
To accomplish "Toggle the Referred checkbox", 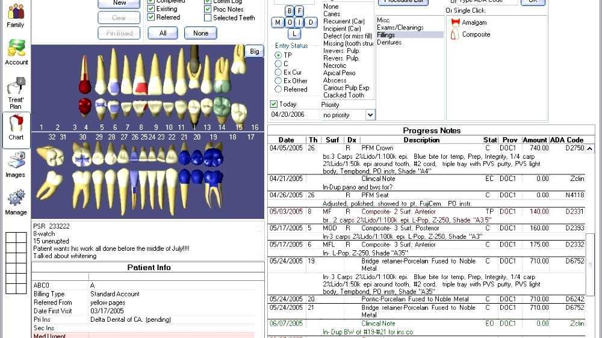I will click(151, 17).
